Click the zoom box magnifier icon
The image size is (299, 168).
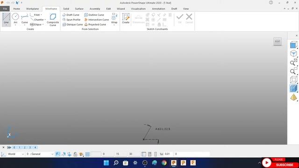[293, 71]
